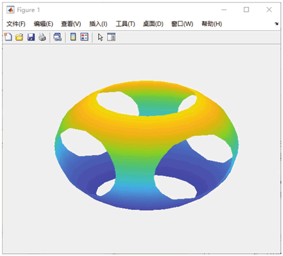The image size is (283, 256).
Task: Click the New Figure toolbar icon
Action: coord(8,37)
